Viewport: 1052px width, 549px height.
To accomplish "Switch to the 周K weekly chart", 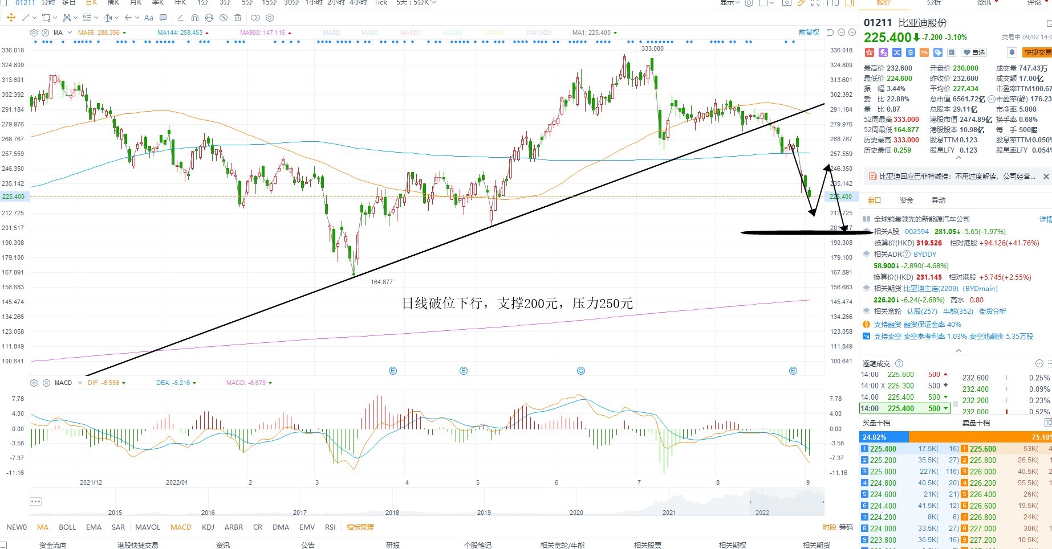I will click(113, 3).
